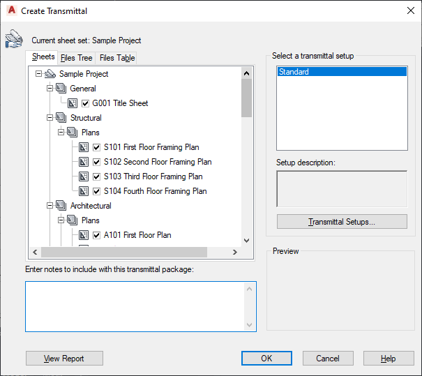Switch to the Files Tree tab
This screenshot has width=422, height=376.
point(76,58)
